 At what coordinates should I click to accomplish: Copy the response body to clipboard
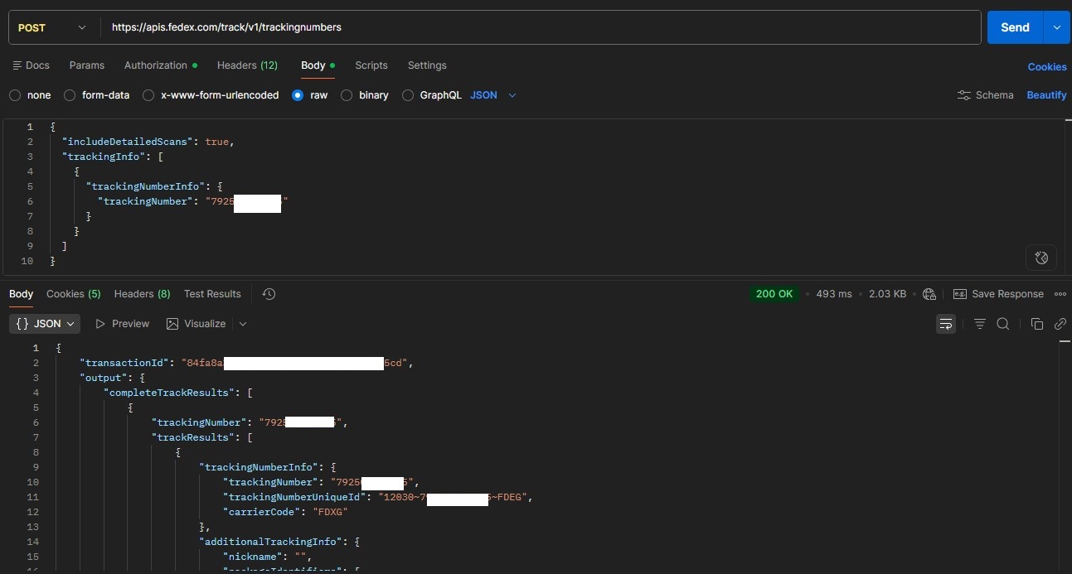point(1036,324)
